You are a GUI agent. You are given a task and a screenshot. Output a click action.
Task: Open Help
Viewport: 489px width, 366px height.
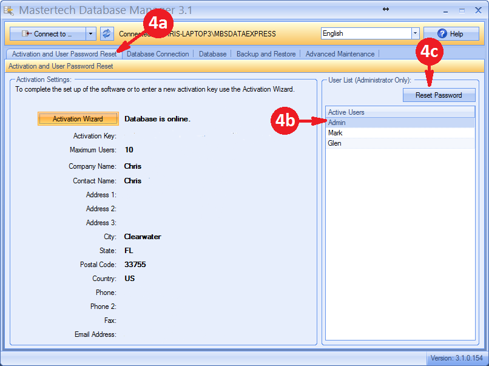coord(451,34)
